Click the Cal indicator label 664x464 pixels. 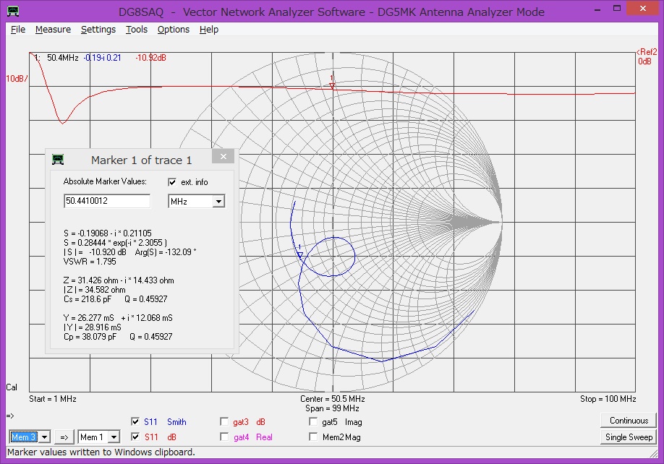pos(12,387)
